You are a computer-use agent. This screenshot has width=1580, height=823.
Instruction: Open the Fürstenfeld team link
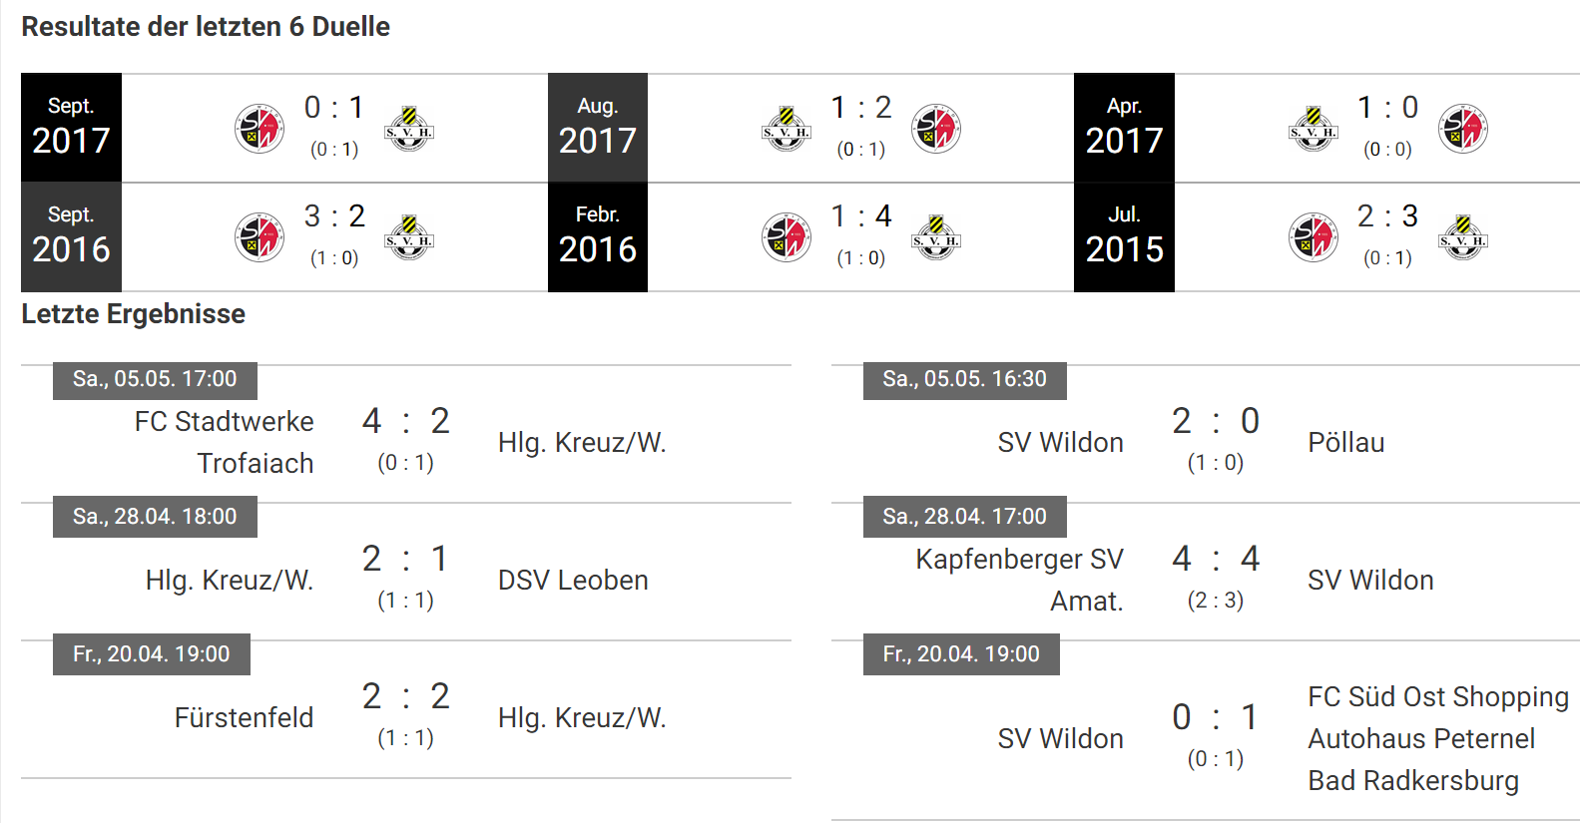pos(244,717)
